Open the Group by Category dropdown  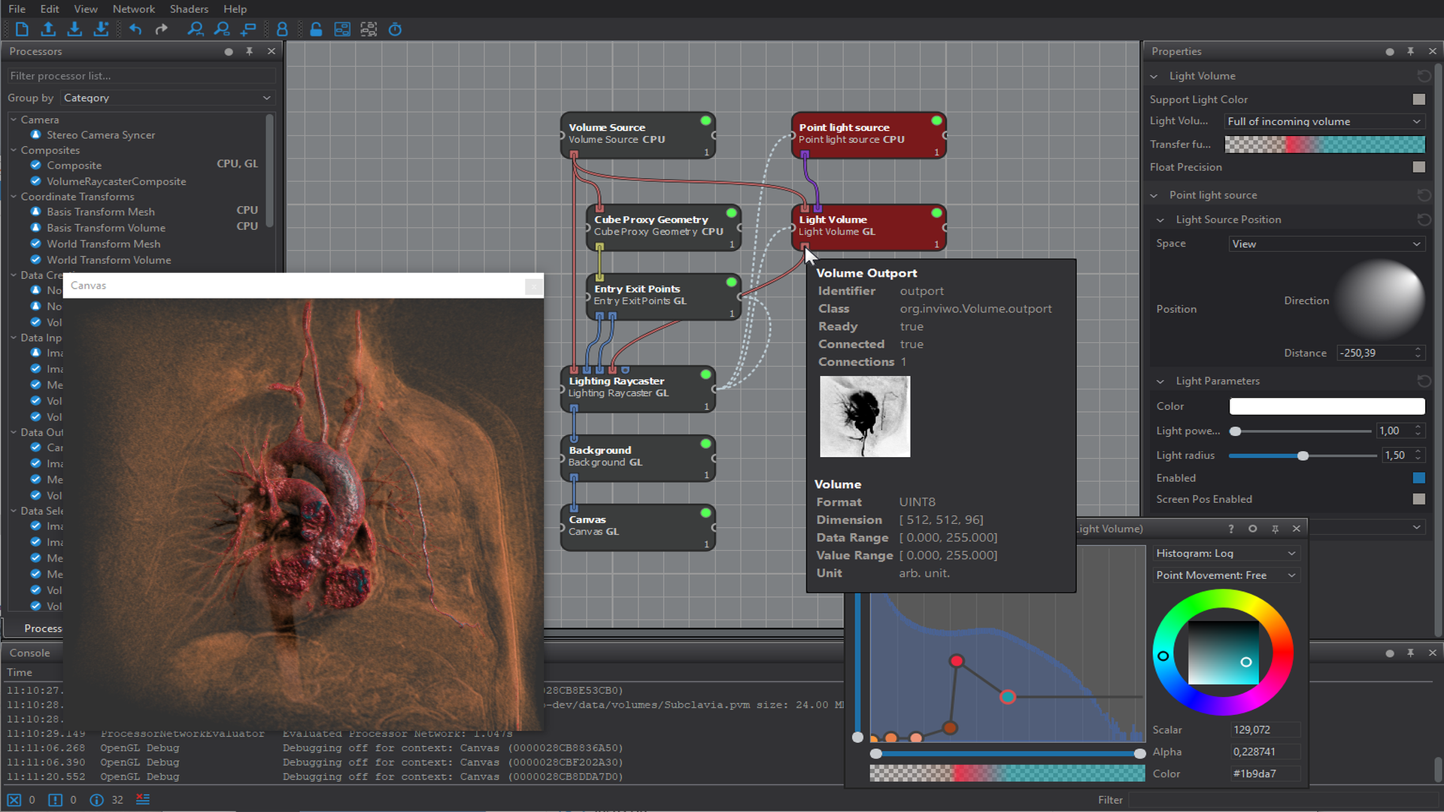click(x=167, y=98)
